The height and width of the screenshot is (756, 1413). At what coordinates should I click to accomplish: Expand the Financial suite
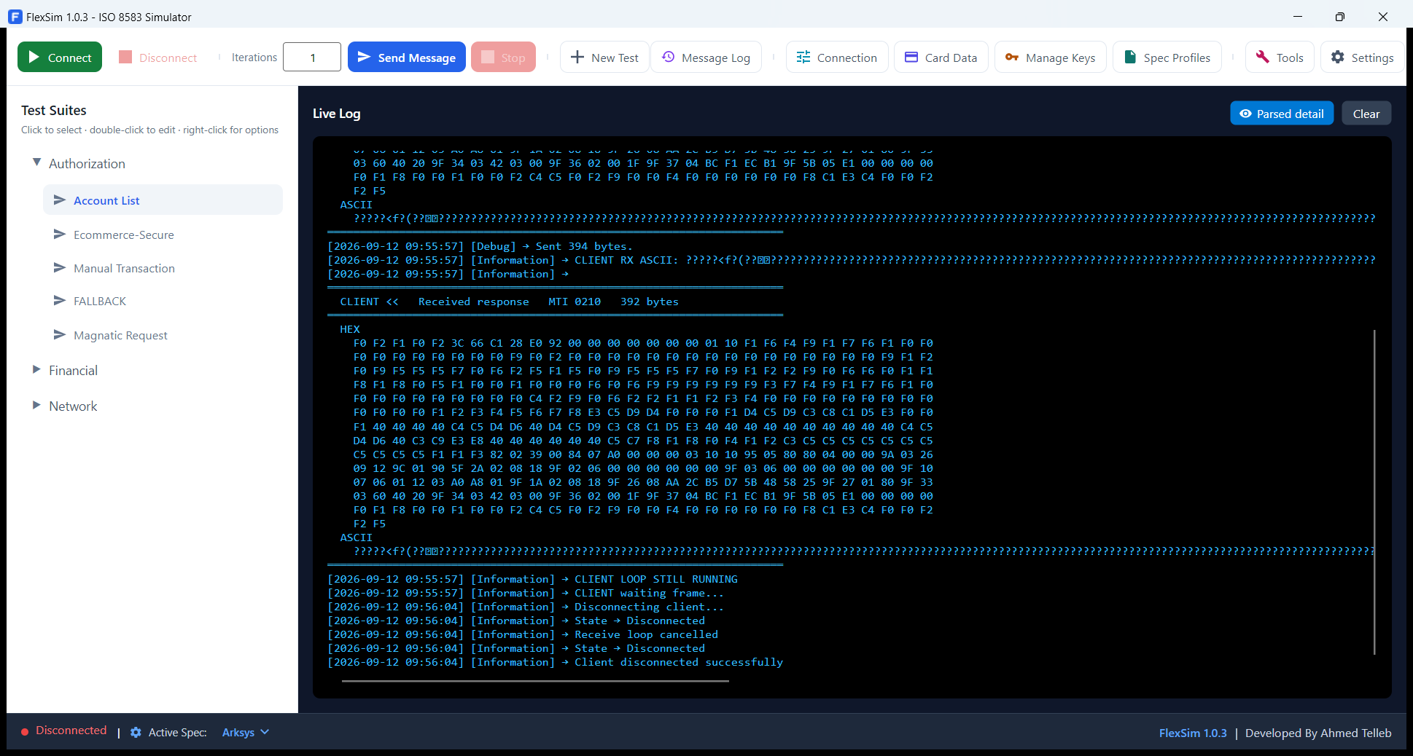36,369
